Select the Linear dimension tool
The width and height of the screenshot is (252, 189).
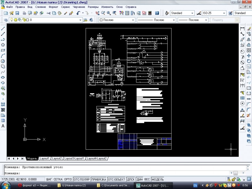(x=242, y=29)
